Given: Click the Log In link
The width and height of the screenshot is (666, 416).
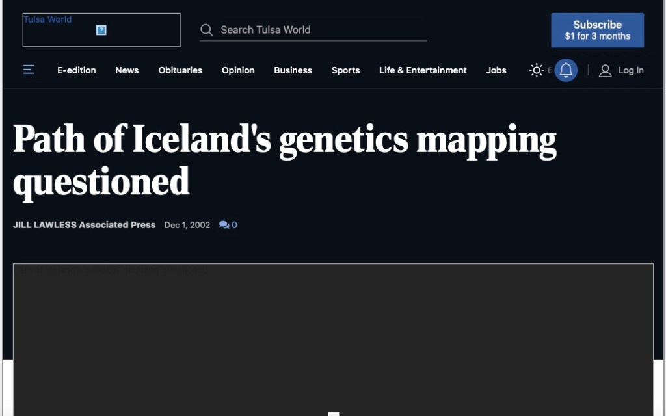Looking at the screenshot, I should click(x=630, y=70).
